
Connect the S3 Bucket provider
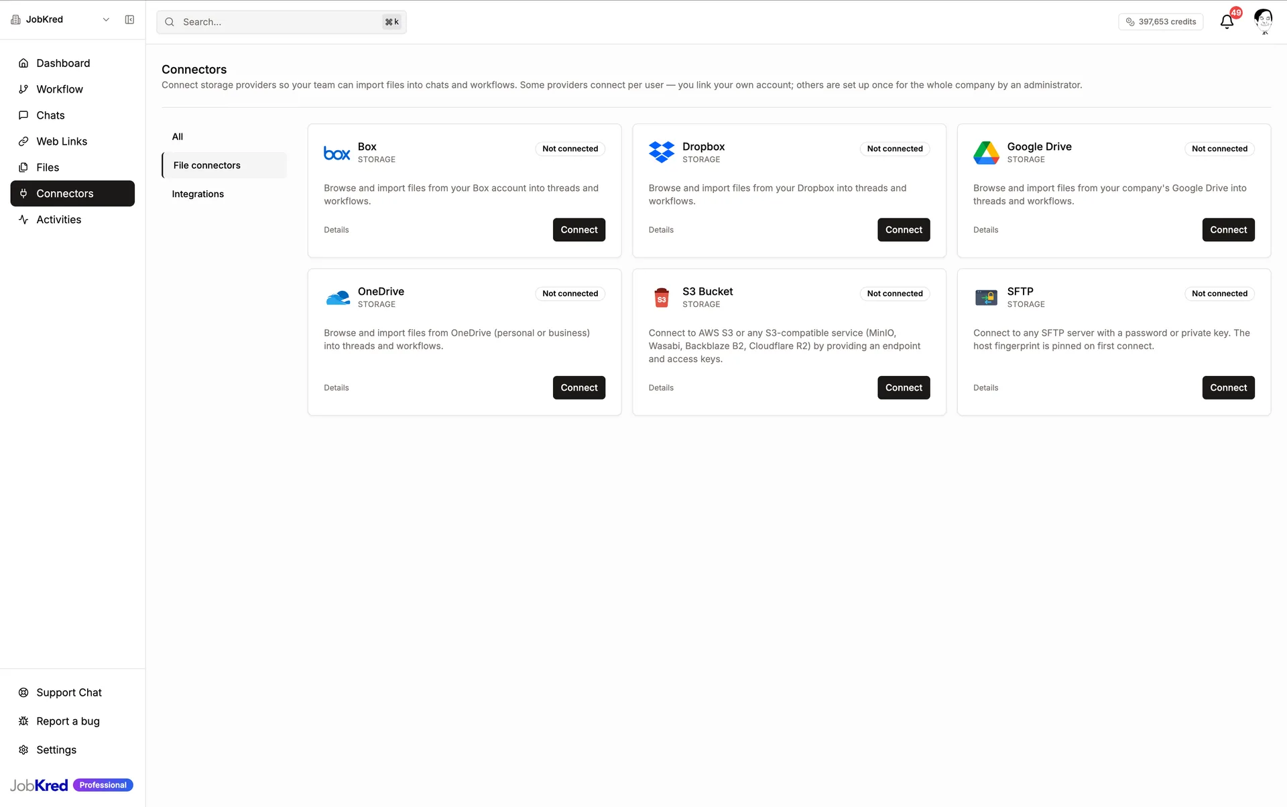coord(904,387)
